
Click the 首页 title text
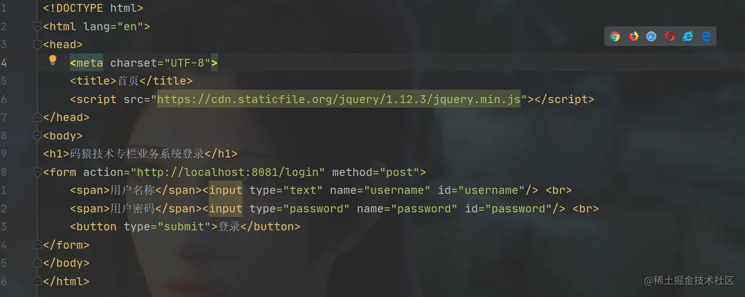coord(128,81)
